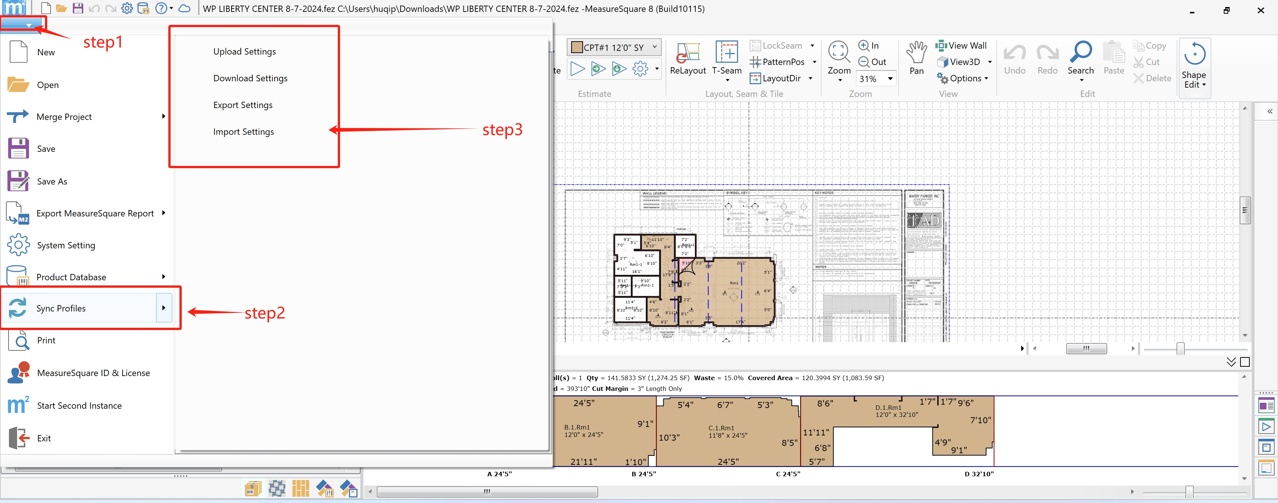Click Export Settings option

[x=243, y=105]
